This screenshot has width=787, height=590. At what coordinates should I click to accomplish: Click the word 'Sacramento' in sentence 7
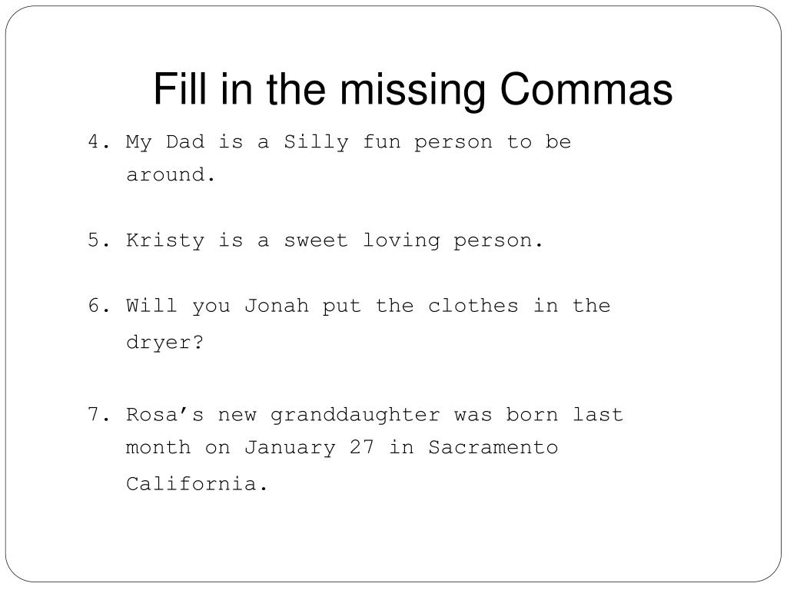[x=493, y=447]
